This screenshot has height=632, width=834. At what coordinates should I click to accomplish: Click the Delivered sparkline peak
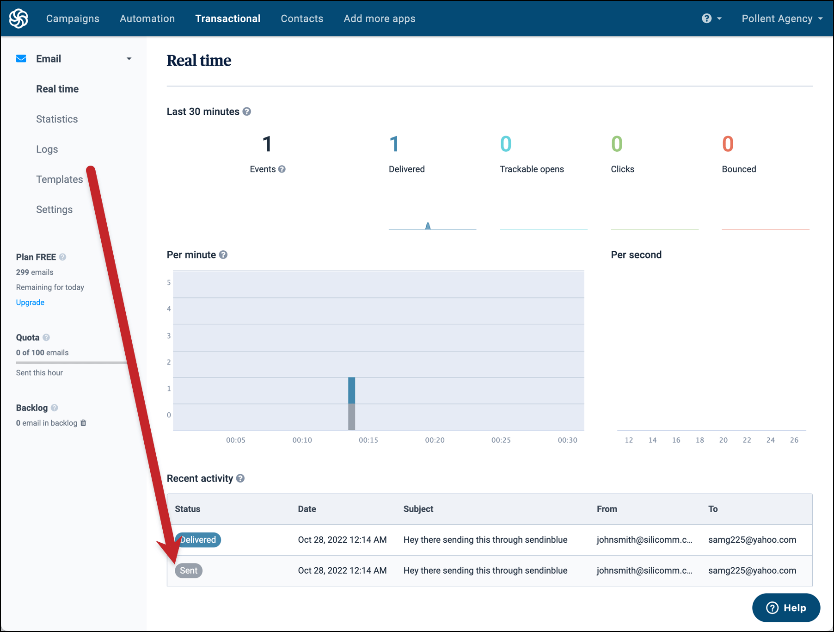click(428, 225)
